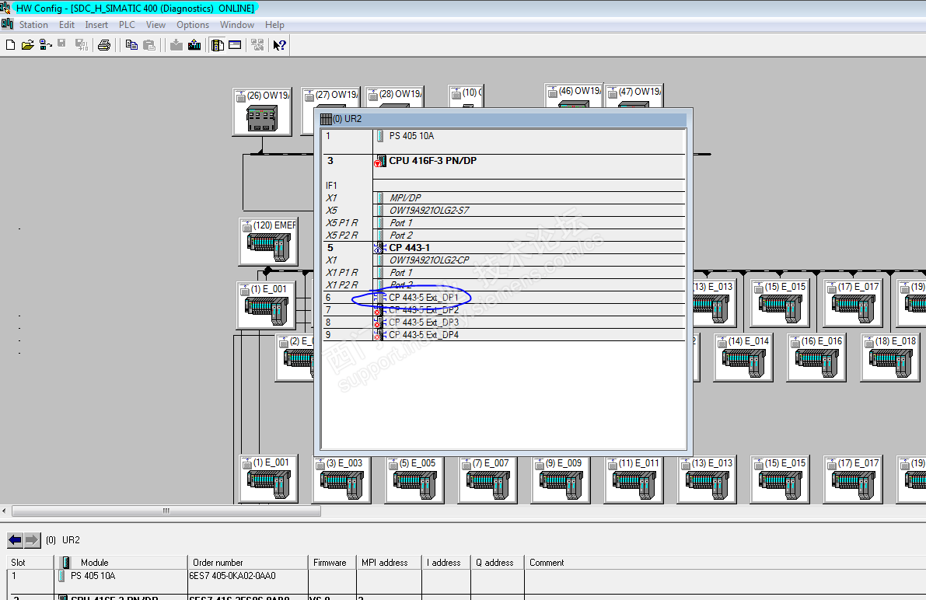The width and height of the screenshot is (926, 600).
Task: Select the (16) E_016 station icon
Action: (x=816, y=358)
